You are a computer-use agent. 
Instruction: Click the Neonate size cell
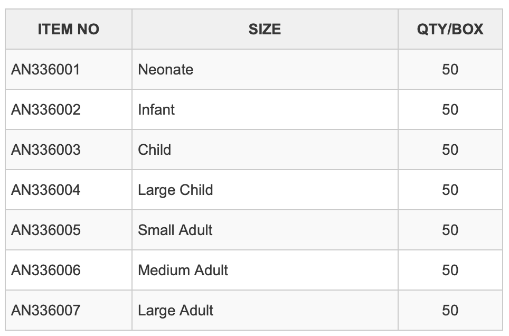pyautogui.click(x=265, y=70)
